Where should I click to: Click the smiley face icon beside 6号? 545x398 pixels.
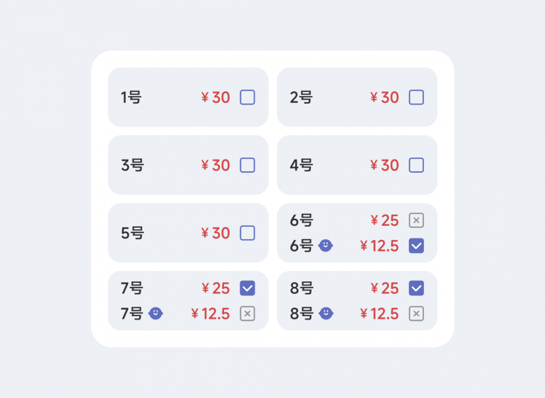pyautogui.click(x=326, y=245)
